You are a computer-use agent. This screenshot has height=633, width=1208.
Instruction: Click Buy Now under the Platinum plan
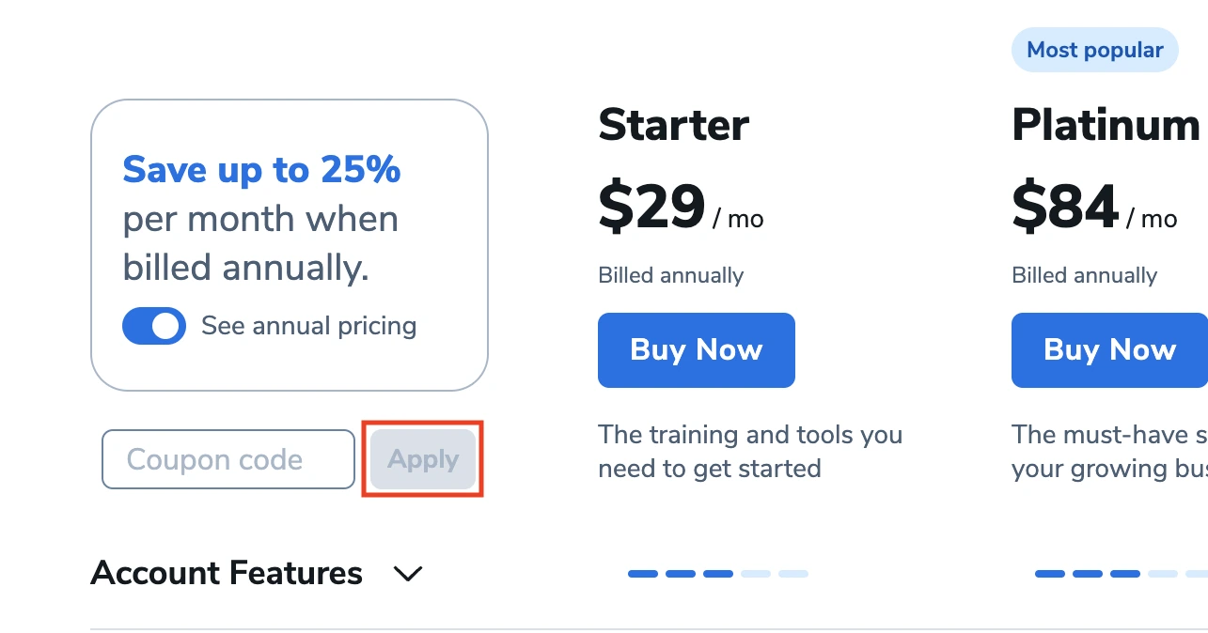coord(1109,350)
